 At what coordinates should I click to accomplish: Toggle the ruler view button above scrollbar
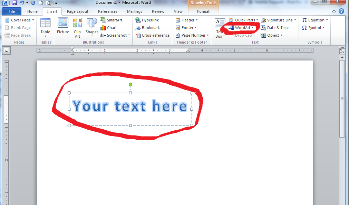coord(342,51)
